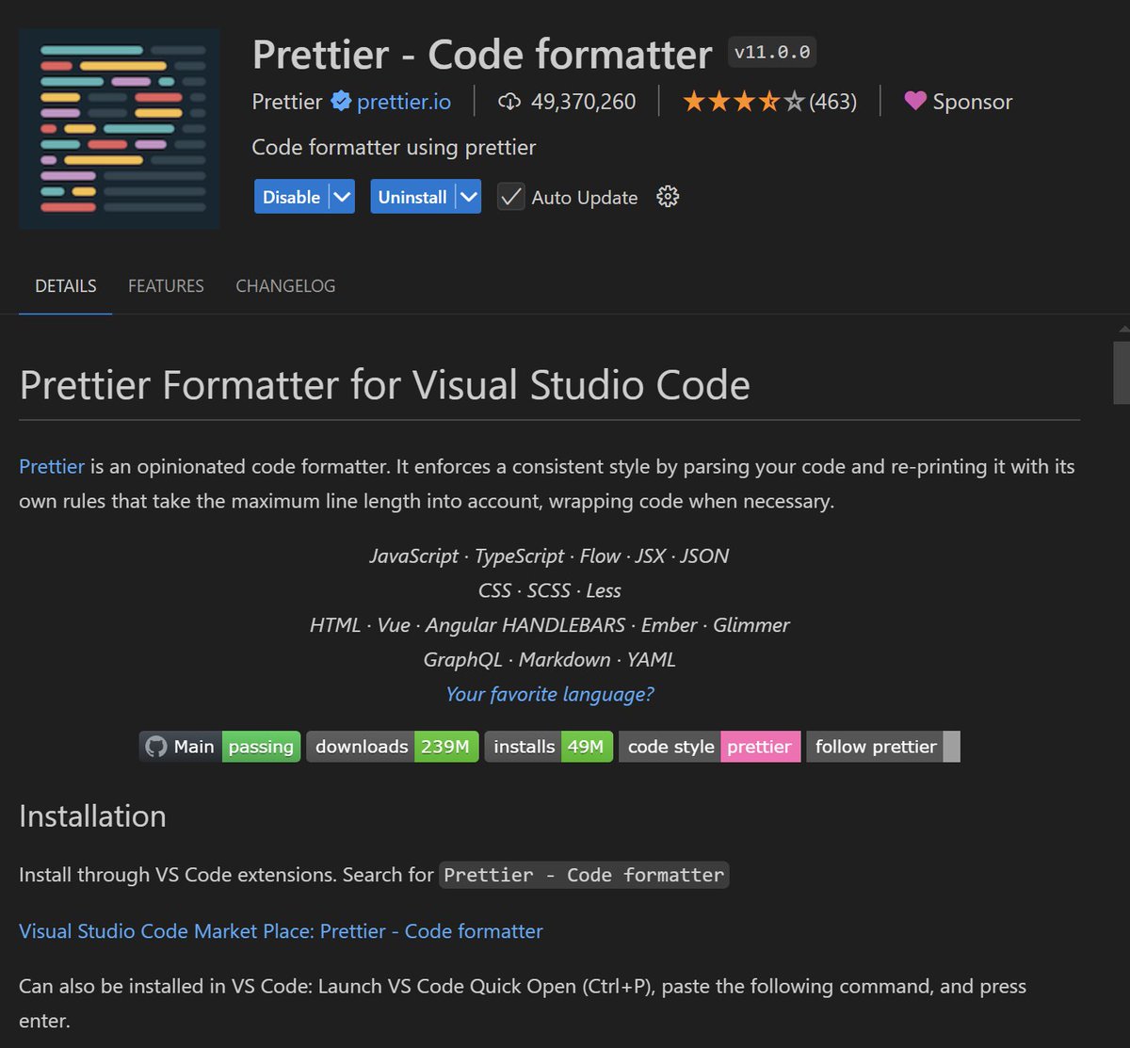
Task: Switch to the CHANGELOG tab
Action: pos(285,286)
